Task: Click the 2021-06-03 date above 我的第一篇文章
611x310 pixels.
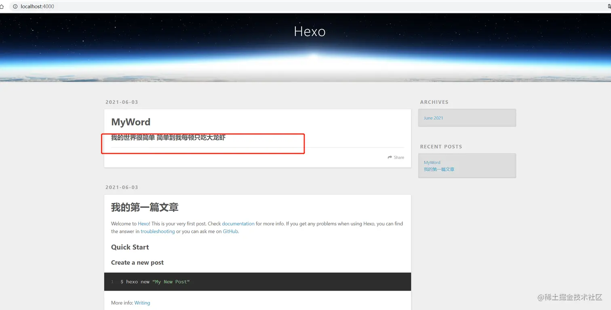Action: pos(122,187)
